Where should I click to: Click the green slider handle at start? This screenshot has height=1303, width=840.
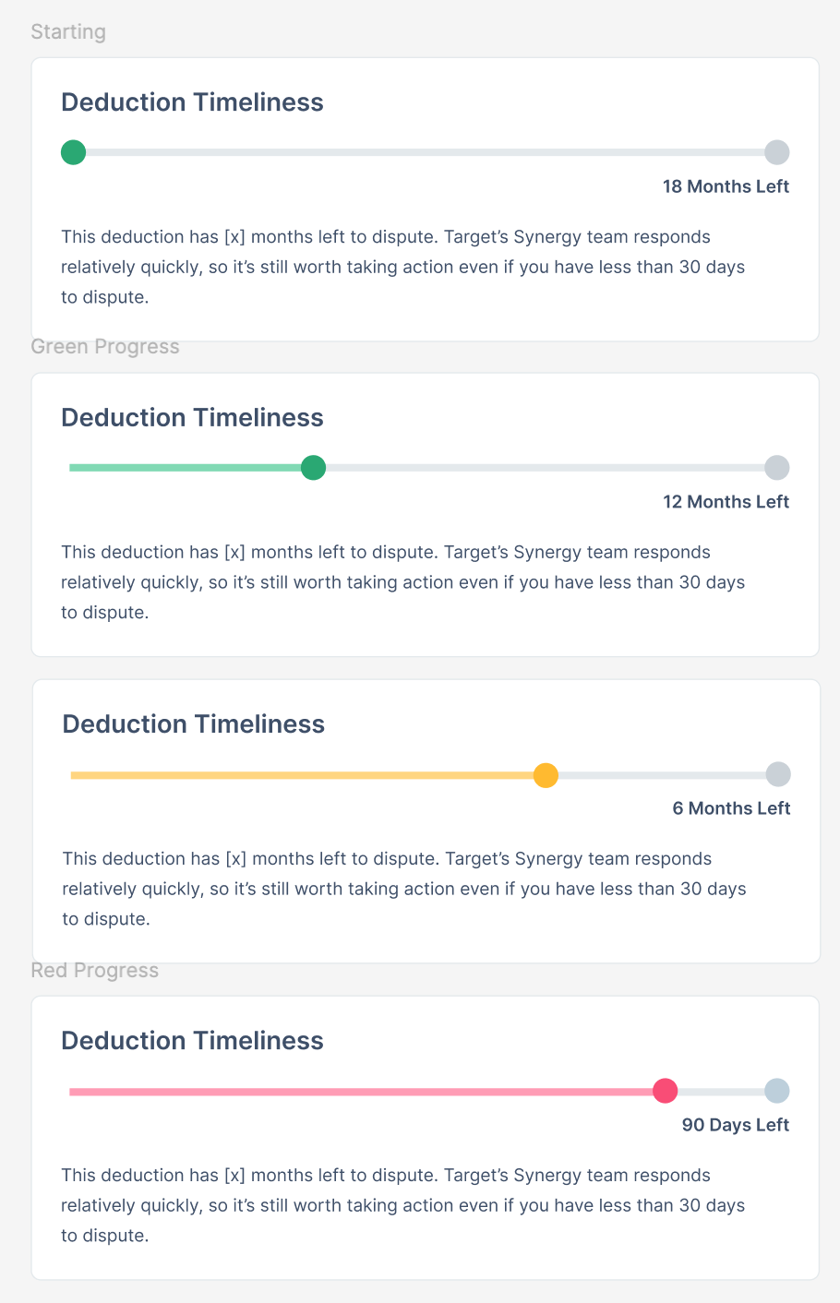point(73,152)
